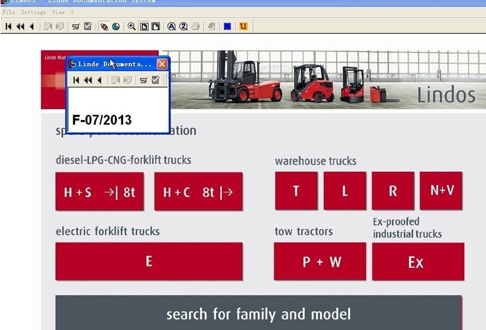Screen dimensions: 486x330
Task: Jump to first page in small popup window
Action: tap(76, 80)
